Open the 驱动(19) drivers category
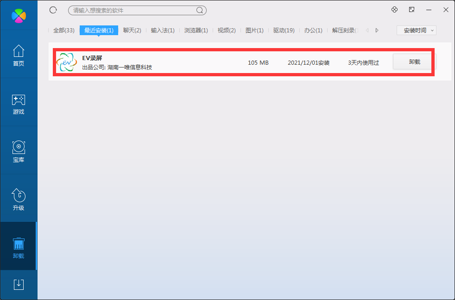Screen dimensions: 455x300 283,30
